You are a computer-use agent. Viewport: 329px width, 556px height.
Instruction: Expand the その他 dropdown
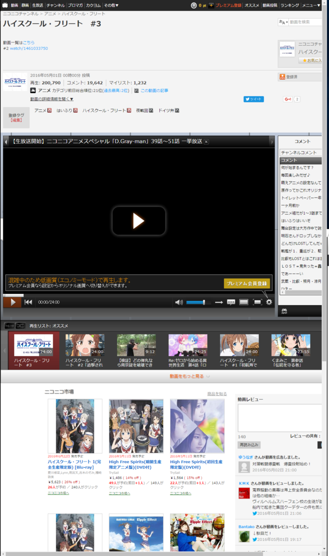click(111, 5)
